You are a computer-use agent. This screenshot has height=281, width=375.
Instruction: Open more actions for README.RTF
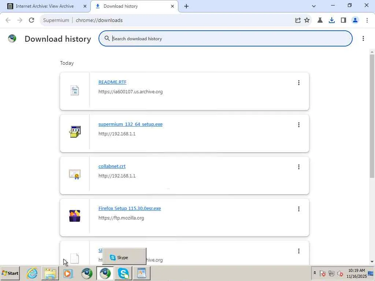pos(299,83)
